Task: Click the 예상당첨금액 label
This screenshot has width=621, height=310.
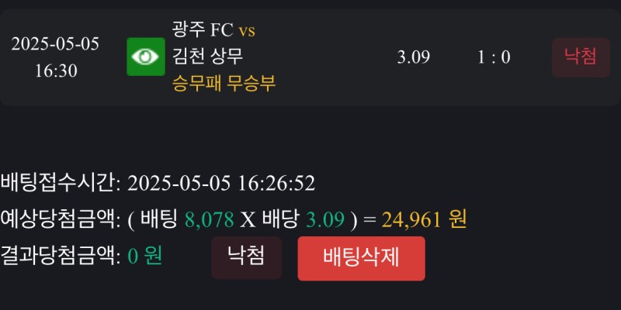Action: 60,220
